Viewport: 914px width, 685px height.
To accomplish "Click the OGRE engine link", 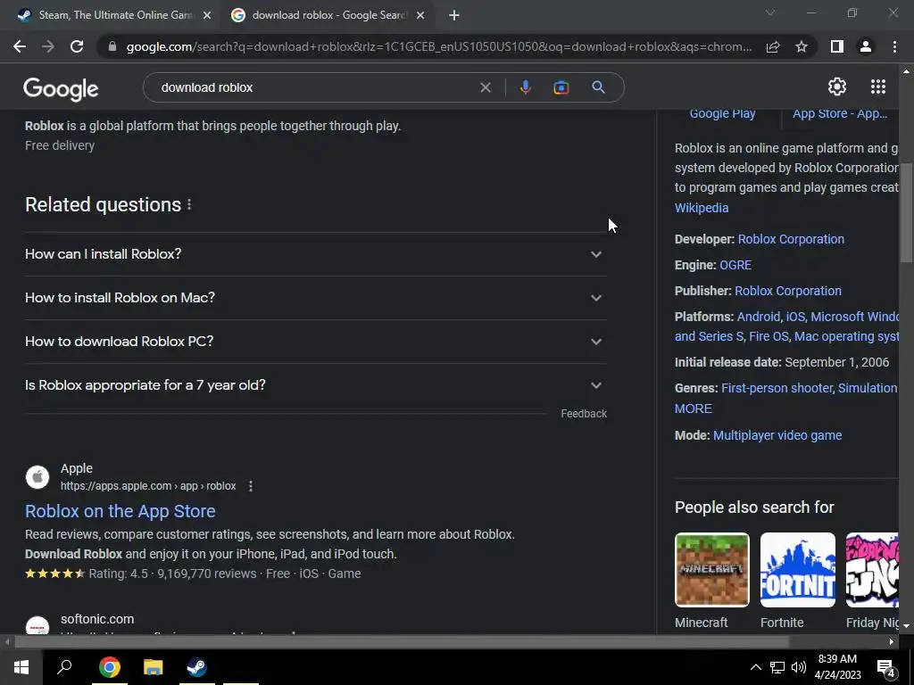I will [735, 265].
